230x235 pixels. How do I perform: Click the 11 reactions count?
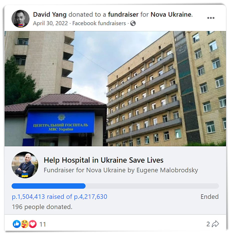click(43, 224)
